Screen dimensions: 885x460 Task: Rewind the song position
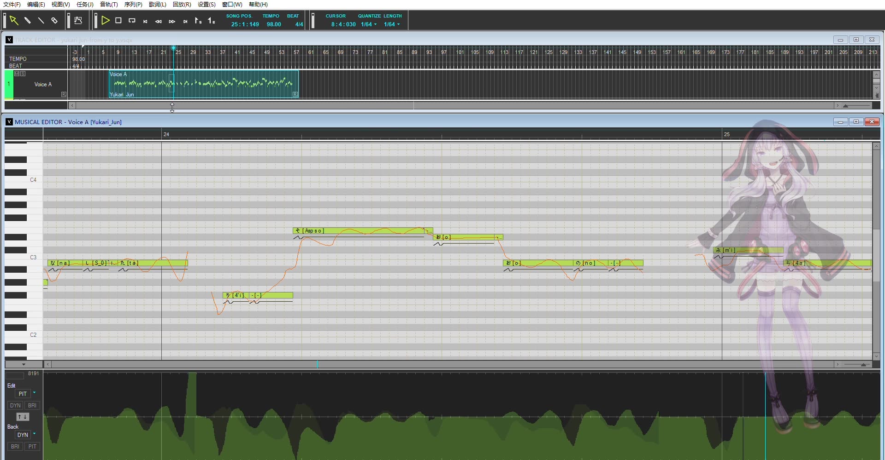pyautogui.click(x=159, y=21)
